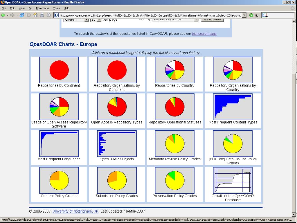This screenshot has height=223, width=297.
Task: Open the Help menu
Action: (x=66, y=8)
